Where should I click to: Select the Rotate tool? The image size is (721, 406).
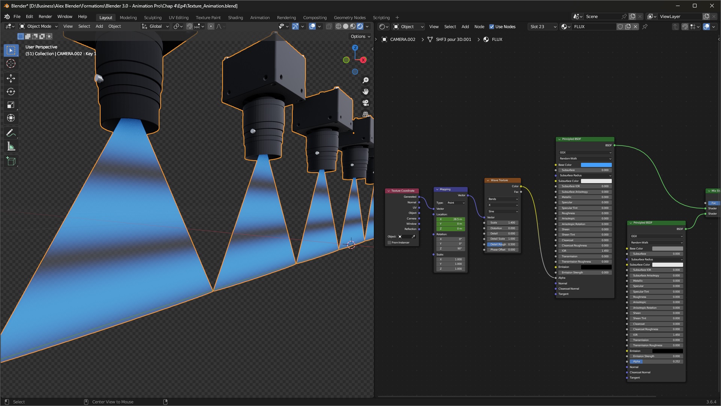[x=11, y=92]
